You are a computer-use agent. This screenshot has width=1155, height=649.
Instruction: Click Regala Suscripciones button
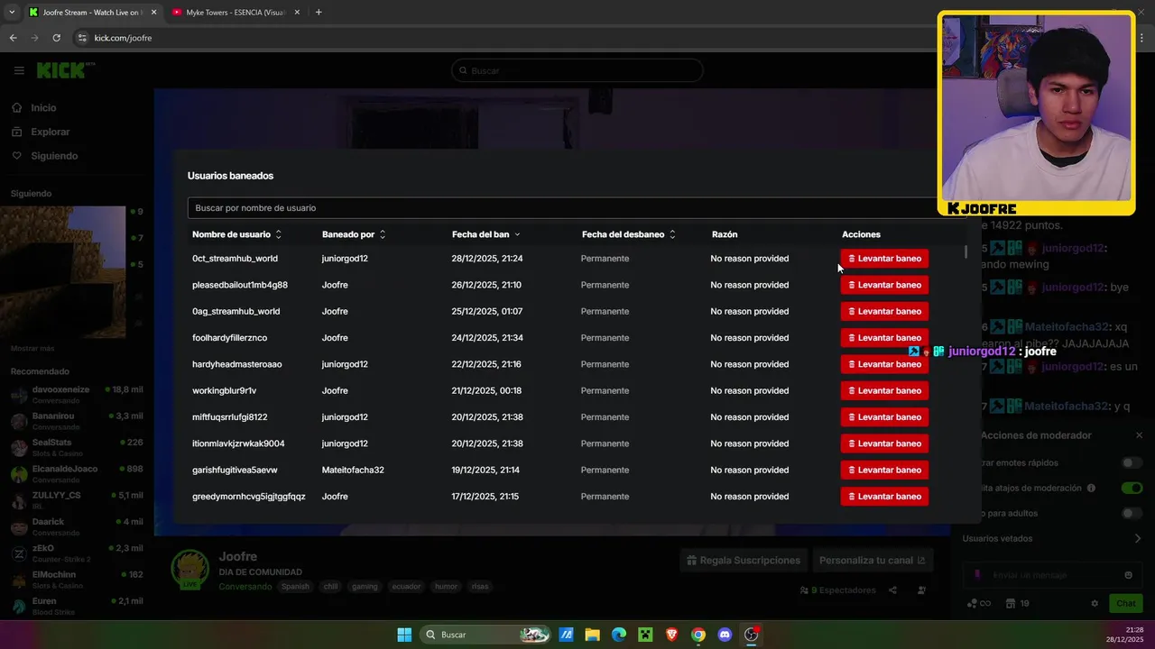(743, 560)
